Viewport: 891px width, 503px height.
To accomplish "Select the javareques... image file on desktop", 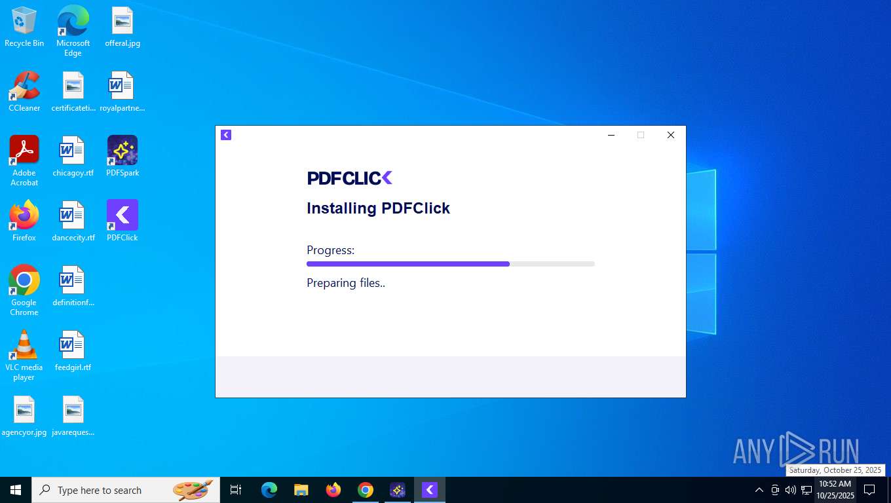I will tap(73, 416).
